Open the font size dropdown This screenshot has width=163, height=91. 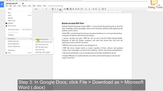coord(48,9)
